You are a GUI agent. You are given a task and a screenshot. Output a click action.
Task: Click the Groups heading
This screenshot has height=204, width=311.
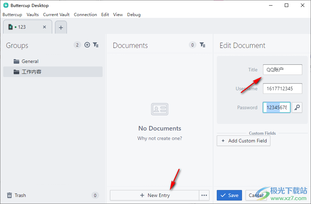click(x=17, y=45)
